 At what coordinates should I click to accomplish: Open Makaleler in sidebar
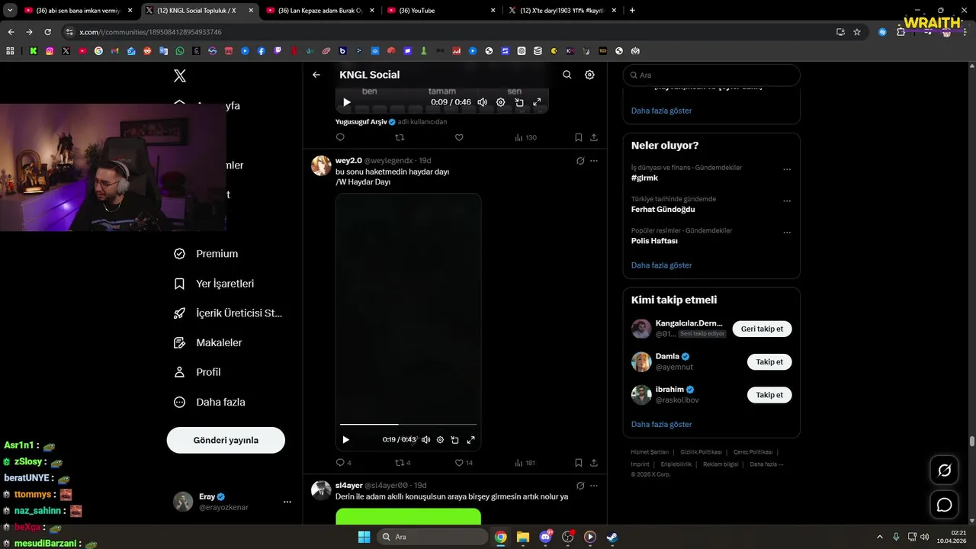[x=208, y=343]
